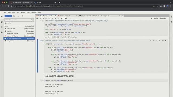Insert a cell below with plus icon

pos(40,19)
